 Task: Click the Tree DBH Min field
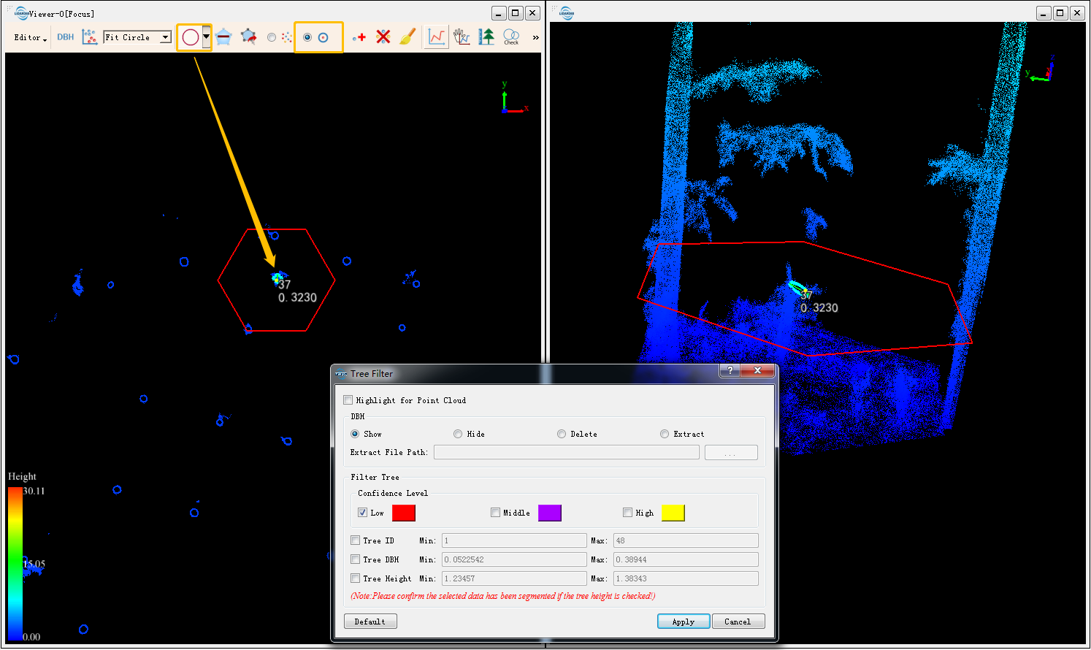pos(514,559)
